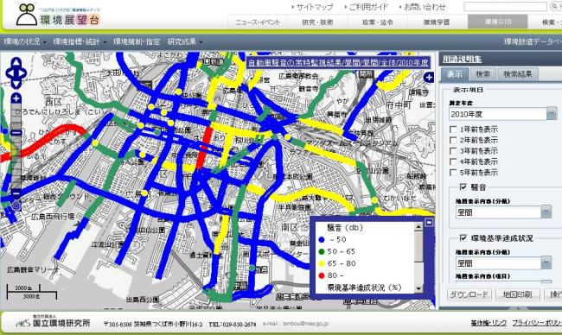
Task: Uncheck the 騒音 layer checkbox
Action: pyautogui.click(x=463, y=186)
